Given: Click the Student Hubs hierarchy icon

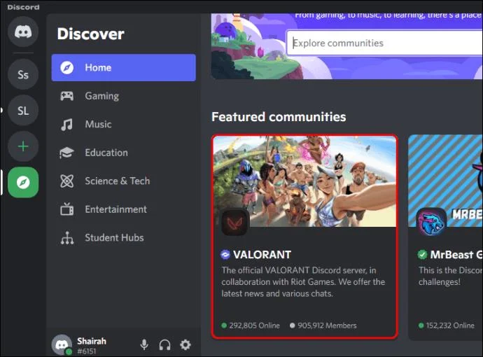Looking at the screenshot, I should pyautogui.click(x=66, y=238).
